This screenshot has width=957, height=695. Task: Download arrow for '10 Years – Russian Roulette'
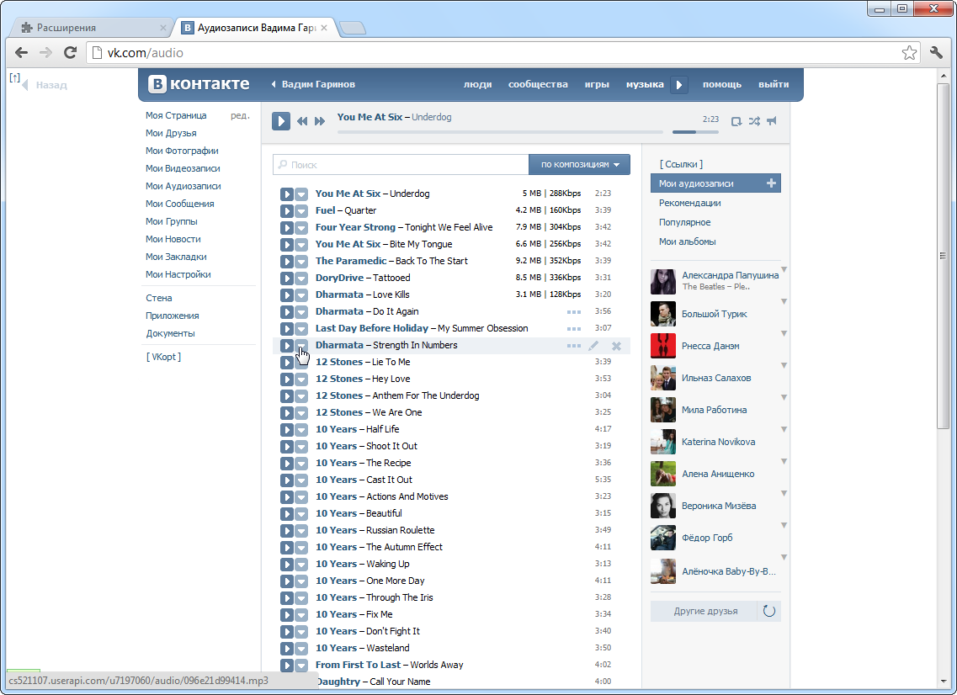coord(301,531)
